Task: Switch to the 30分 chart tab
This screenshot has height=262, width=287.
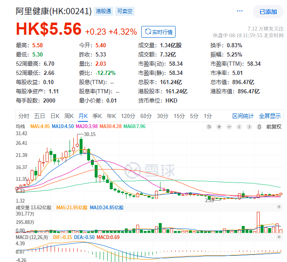Action: click(163, 116)
